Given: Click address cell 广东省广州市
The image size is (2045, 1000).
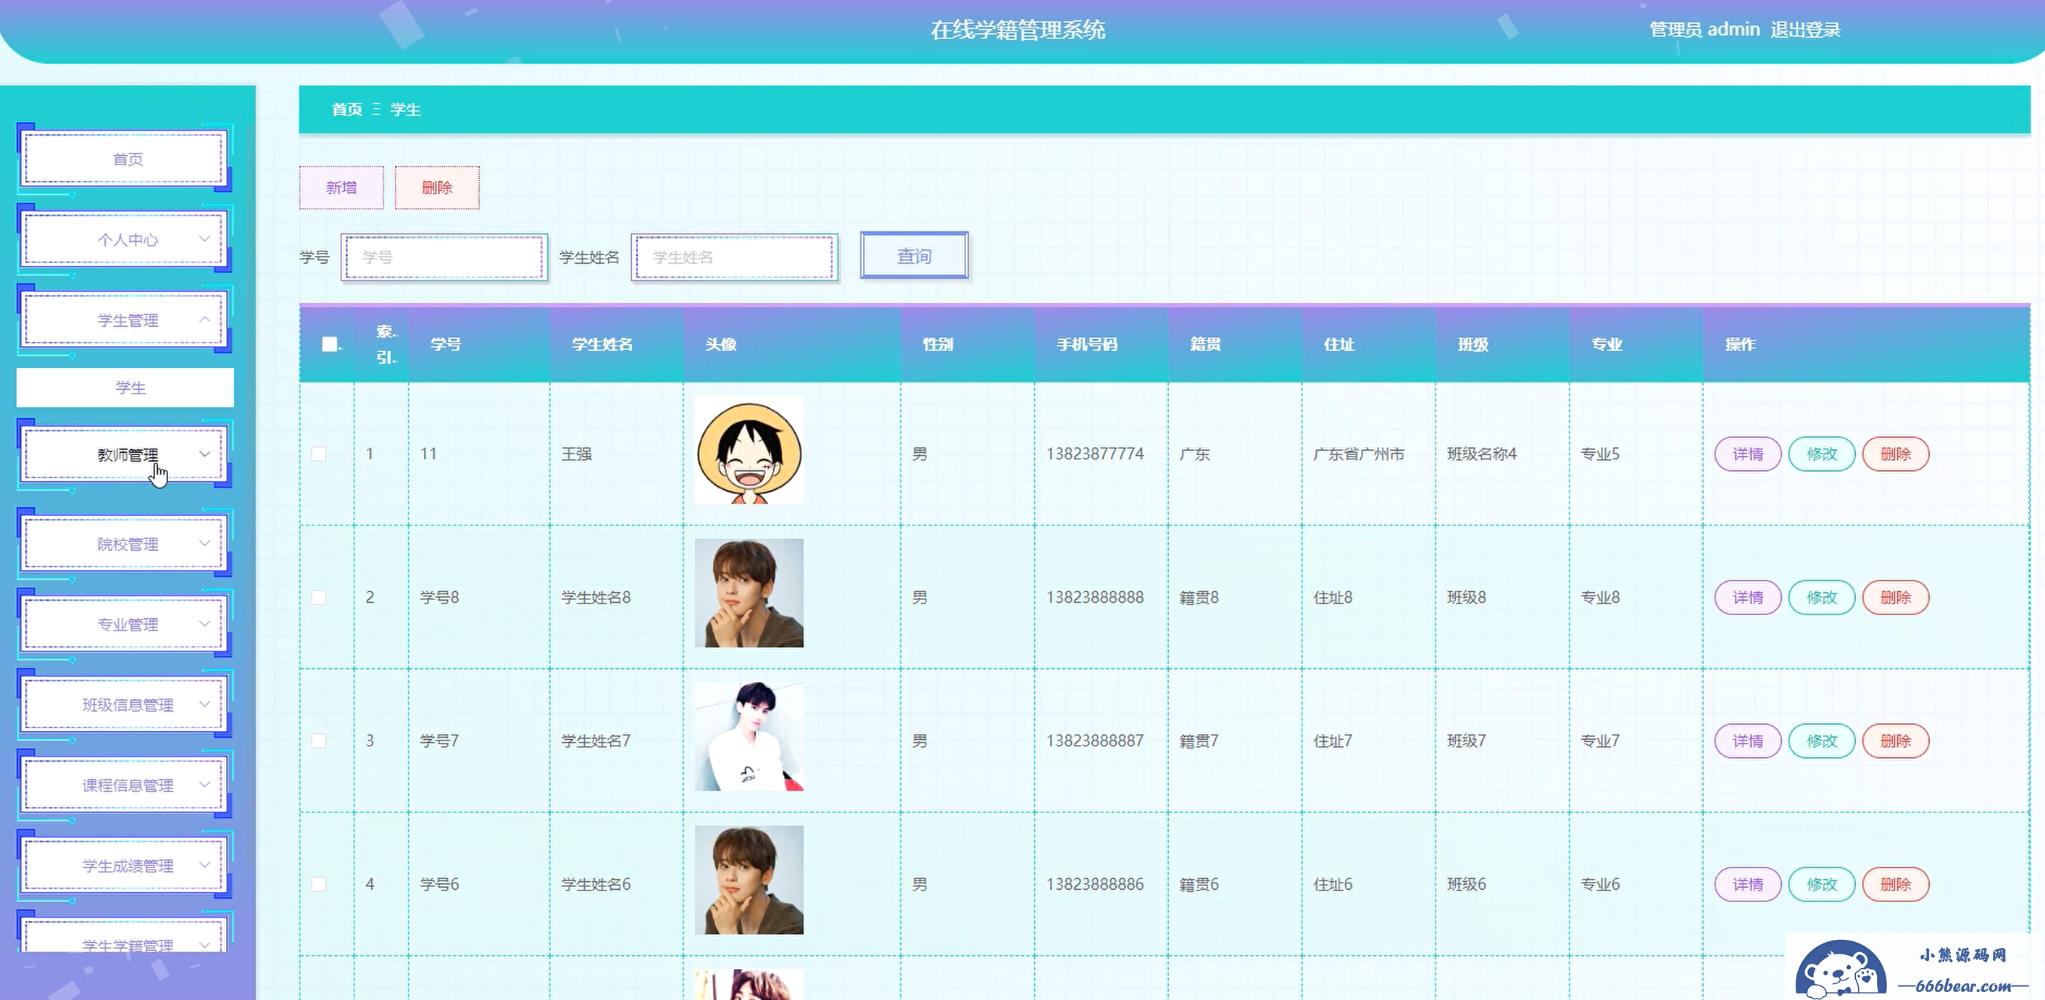Looking at the screenshot, I should [1358, 454].
